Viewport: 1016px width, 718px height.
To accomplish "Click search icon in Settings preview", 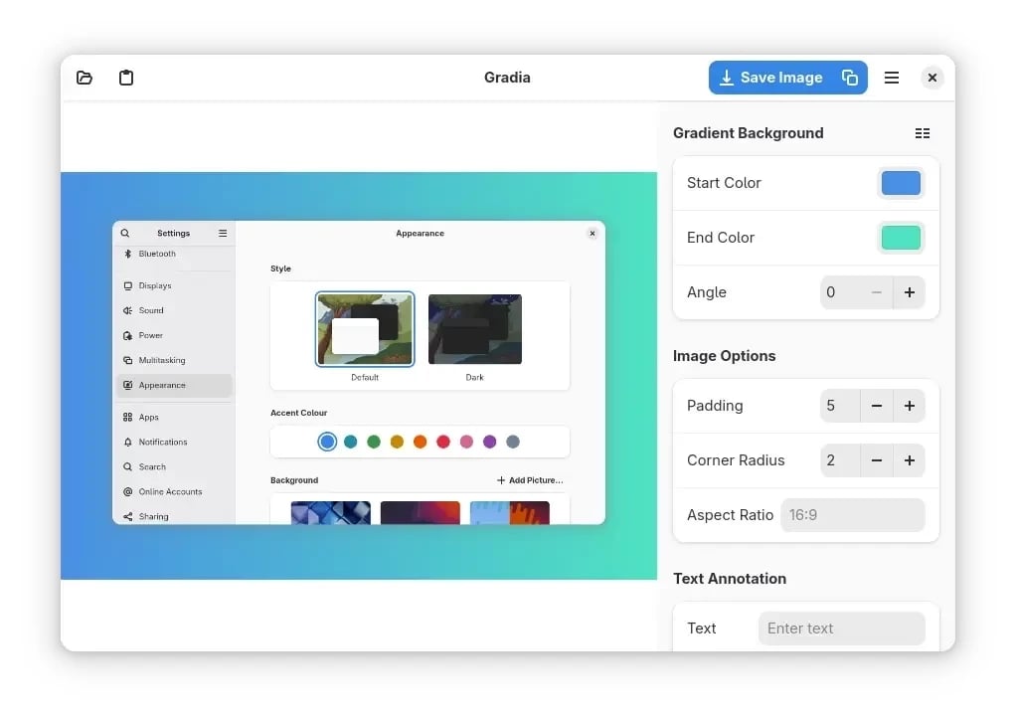I will [125, 234].
